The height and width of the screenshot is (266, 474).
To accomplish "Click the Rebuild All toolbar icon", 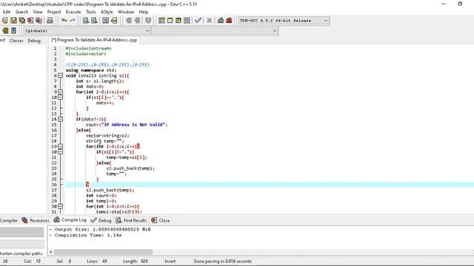I will coord(187,20).
